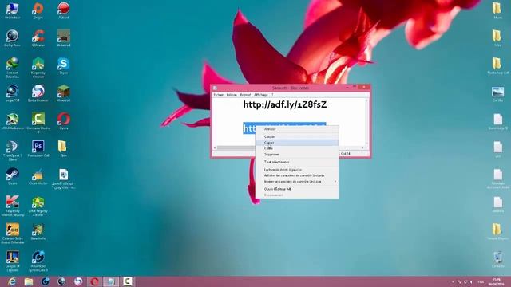Open the Photoshop CS6 desktop shortcut
This screenshot has height=287, width=511.
38,149
